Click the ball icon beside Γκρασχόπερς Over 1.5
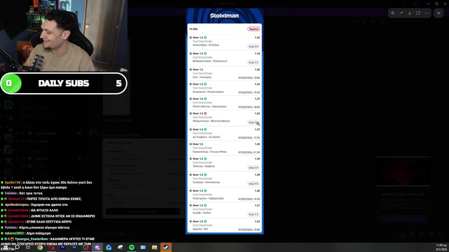 [190, 144]
